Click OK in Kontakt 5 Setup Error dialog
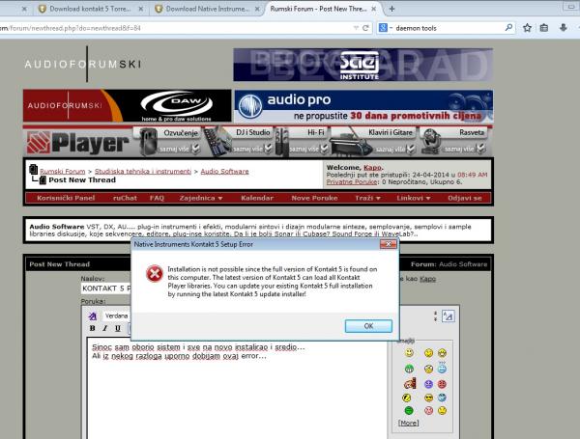Viewport: 580px width, 439px height. pyautogui.click(x=368, y=326)
